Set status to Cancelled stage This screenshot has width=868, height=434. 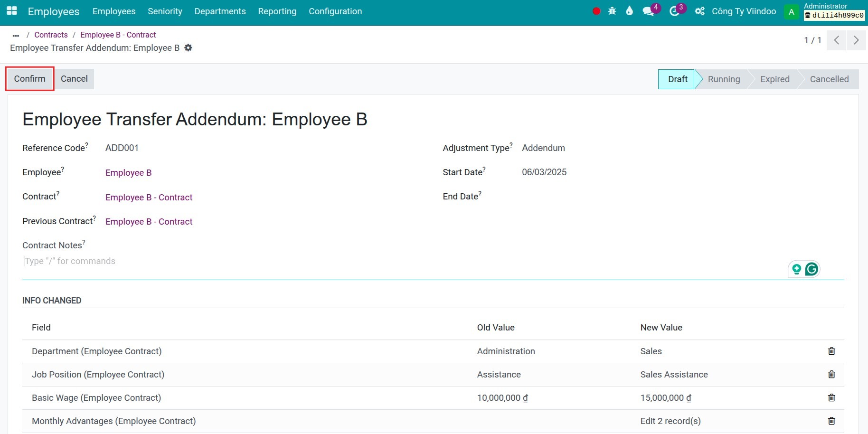[x=829, y=79]
